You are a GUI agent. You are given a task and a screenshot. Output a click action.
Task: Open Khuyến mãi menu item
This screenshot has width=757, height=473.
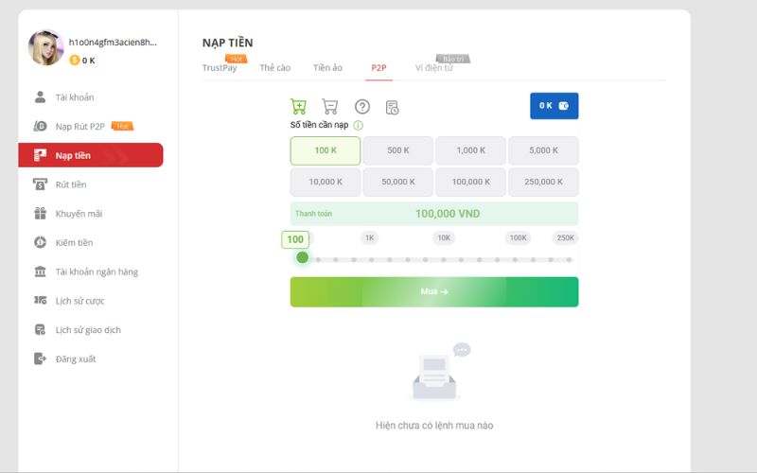click(x=79, y=214)
